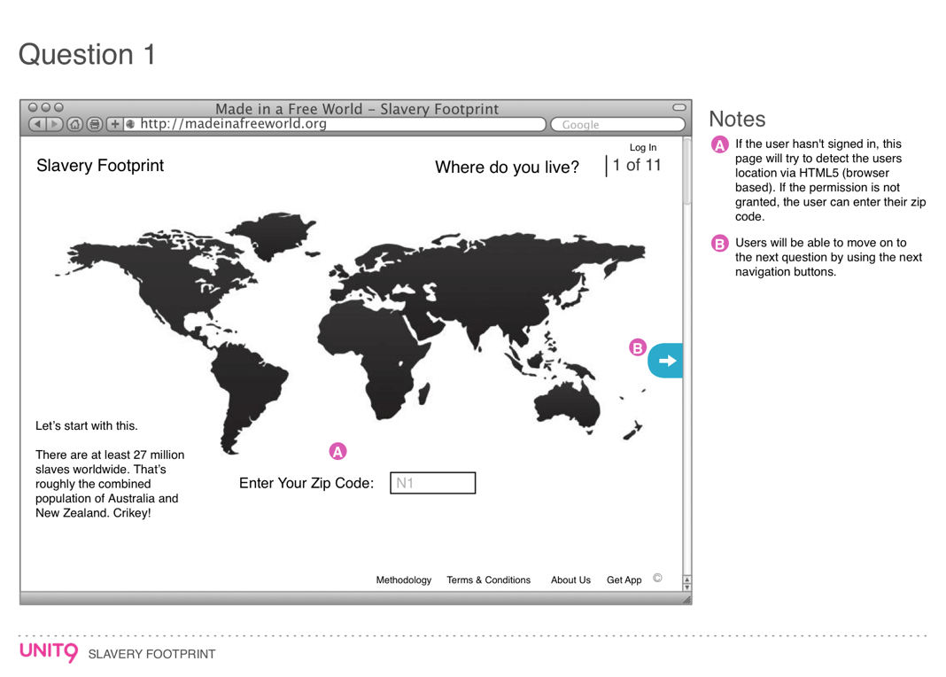Viewport: 946px width, 677px height.
Task: Focus the Google search field
Action: (x=617, y=124)
